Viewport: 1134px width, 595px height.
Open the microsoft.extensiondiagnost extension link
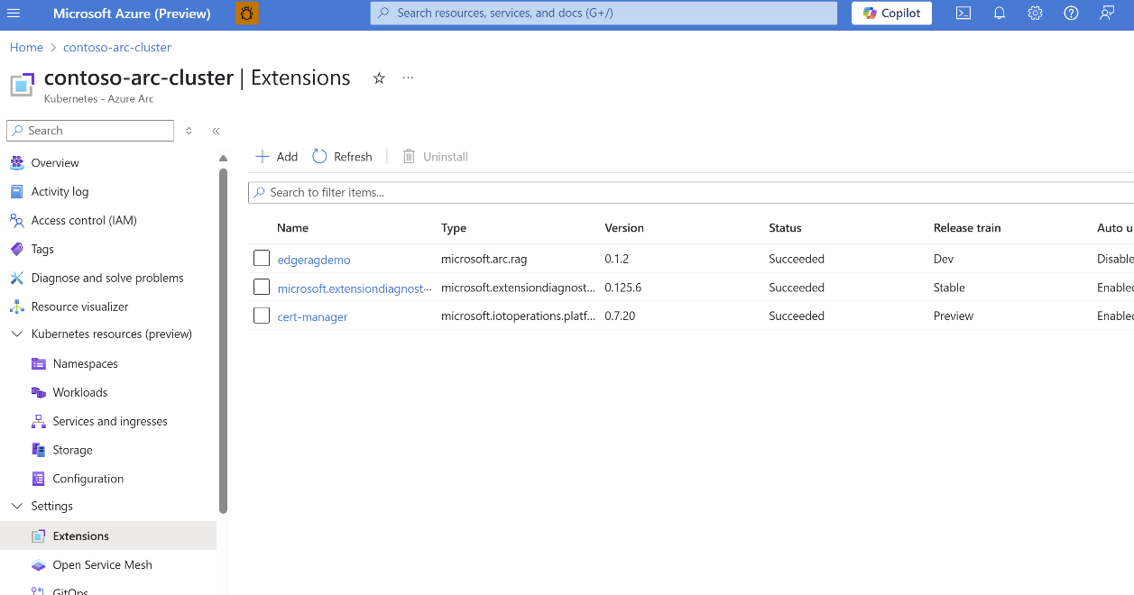point(355,288)
